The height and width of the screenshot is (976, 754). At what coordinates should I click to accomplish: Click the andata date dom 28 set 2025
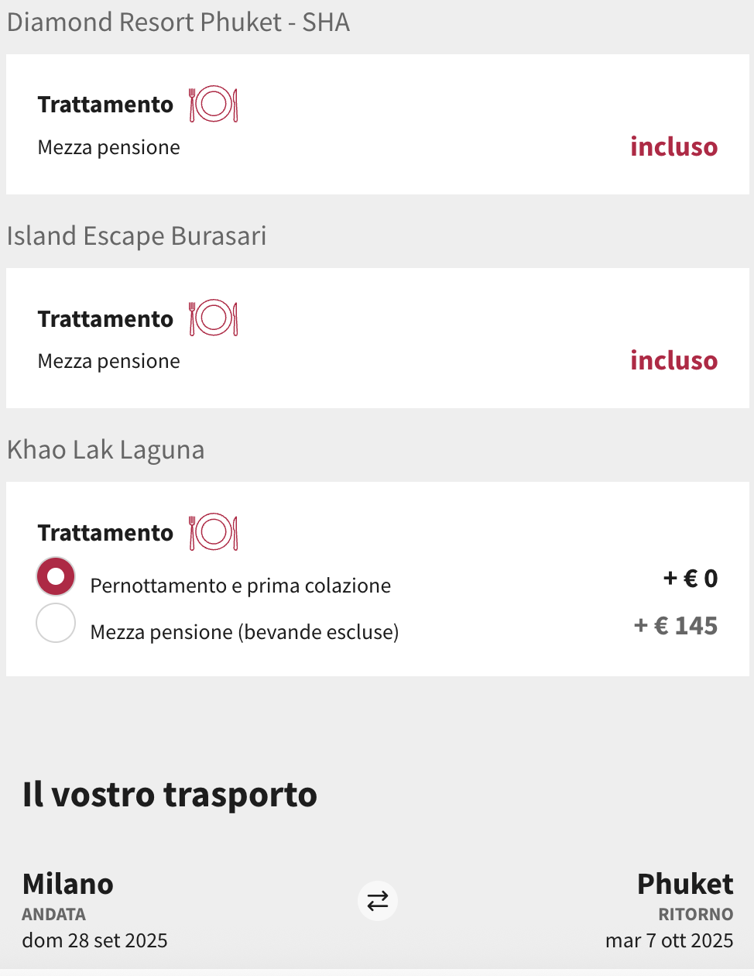point(95,940)
